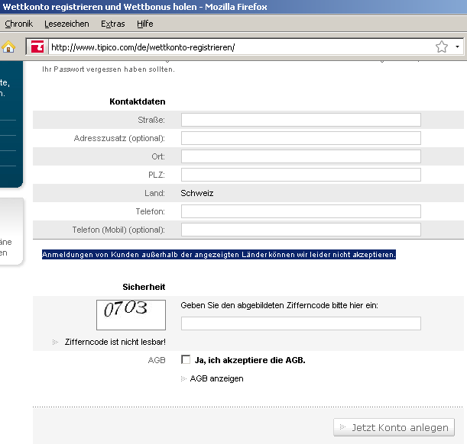Click 'Zifferncode ist nicht lesbar!' link
Screen dimensions: 467x444
tap(115, 342)
